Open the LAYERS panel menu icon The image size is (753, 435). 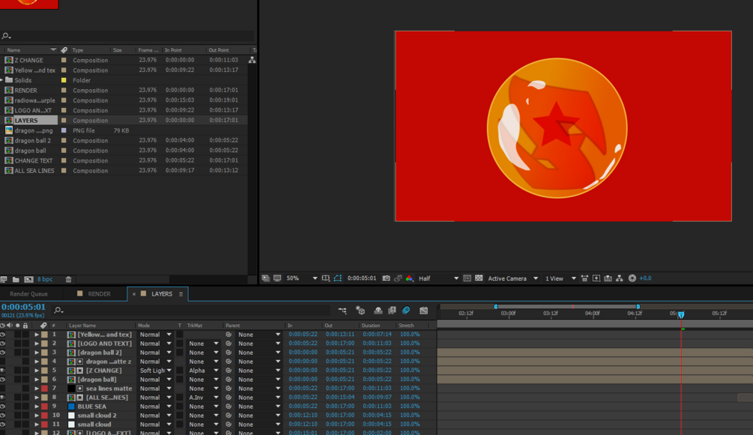[181, 294]
